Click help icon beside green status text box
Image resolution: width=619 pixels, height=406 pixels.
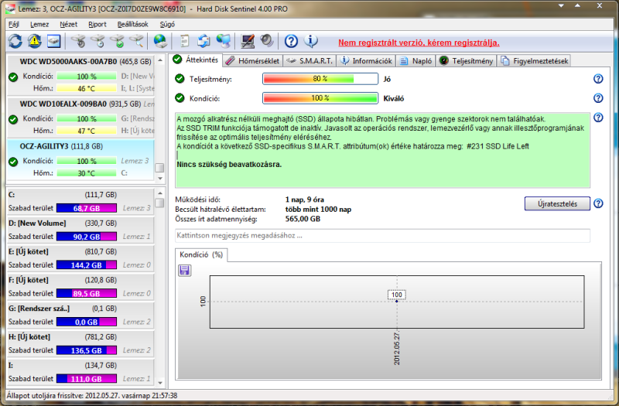[x=598, y=118]
